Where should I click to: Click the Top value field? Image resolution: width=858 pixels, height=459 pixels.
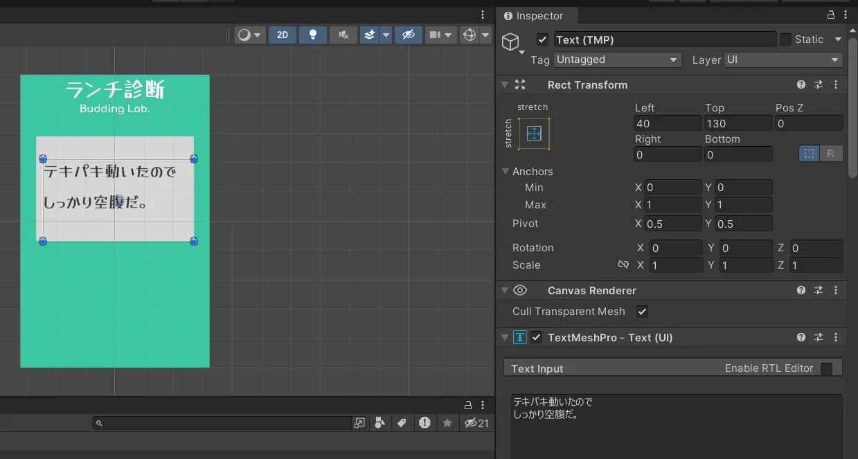click(x=738, y=123)
